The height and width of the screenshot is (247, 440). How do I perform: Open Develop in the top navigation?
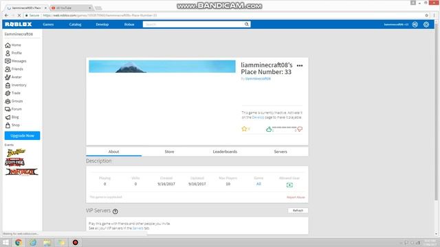pyautogui.click(x=102, y=25)
